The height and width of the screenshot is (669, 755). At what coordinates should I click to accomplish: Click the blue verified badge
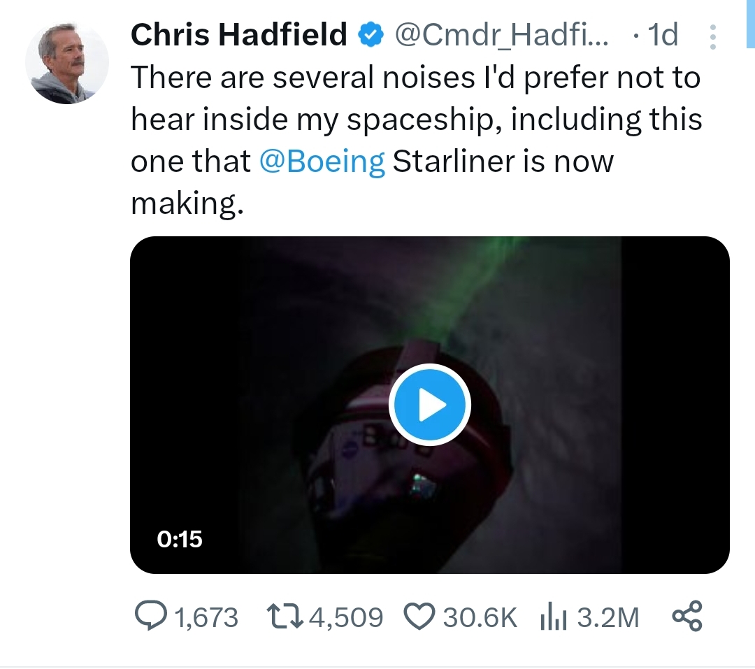(371, 35)
